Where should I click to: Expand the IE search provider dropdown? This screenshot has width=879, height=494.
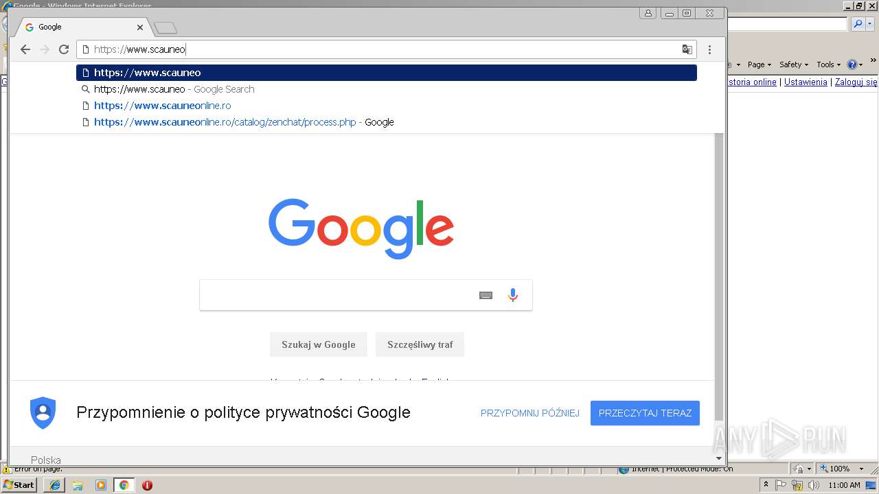[869, 24]
